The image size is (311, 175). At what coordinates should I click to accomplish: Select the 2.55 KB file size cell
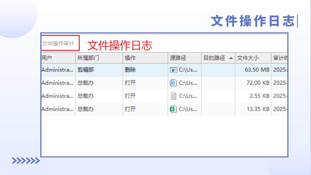(x=253, y=96)
